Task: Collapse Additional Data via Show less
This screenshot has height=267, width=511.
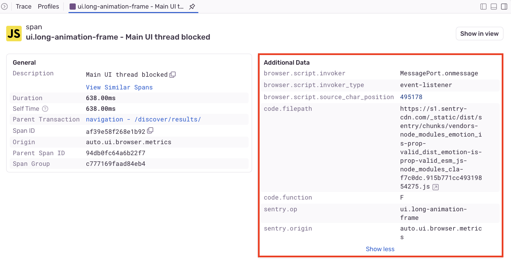Action: point(380,249)
